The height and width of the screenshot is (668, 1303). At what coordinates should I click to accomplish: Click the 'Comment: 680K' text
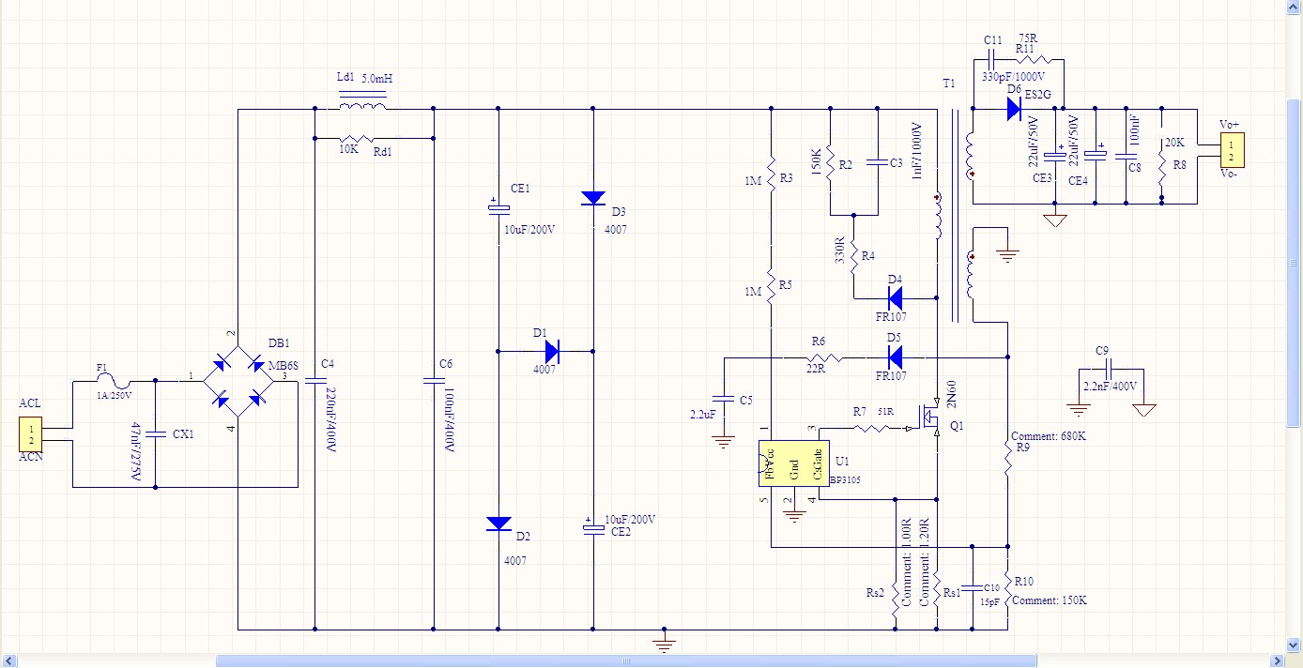[x=1049, y=436]
